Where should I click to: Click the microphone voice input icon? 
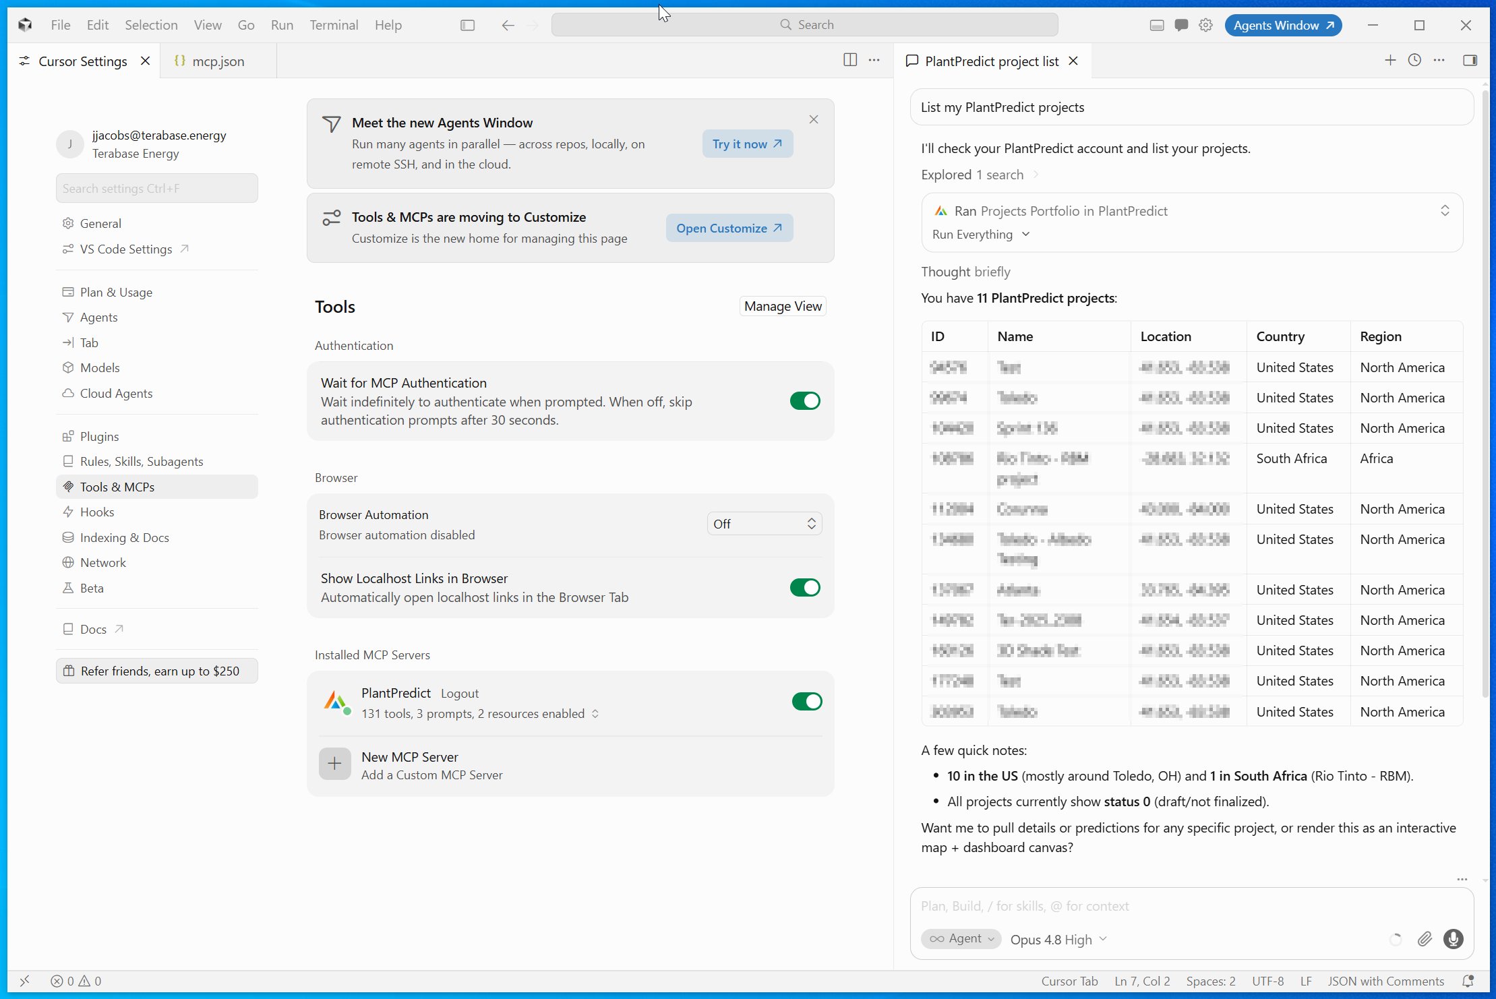(x=1453, y=939)
